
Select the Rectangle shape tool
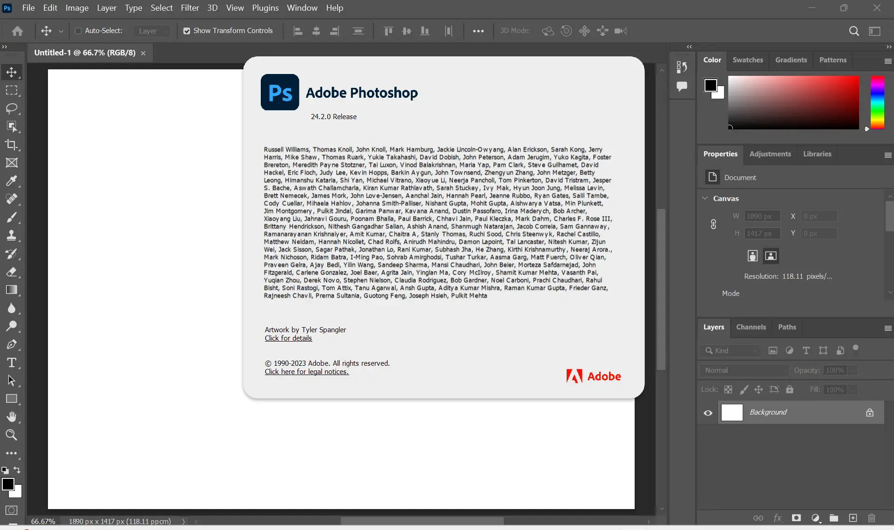click(12, 399)
